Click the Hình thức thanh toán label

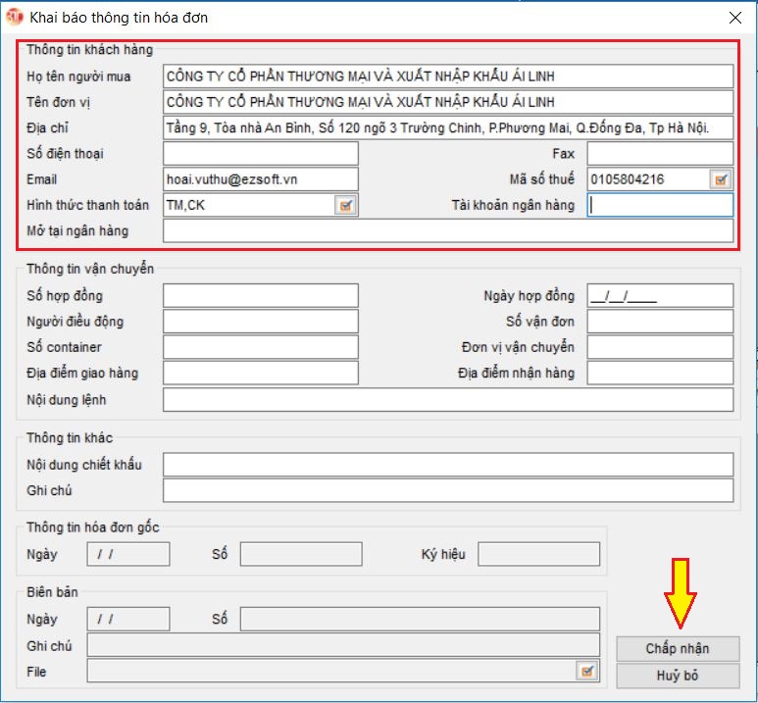pos(87,206)
